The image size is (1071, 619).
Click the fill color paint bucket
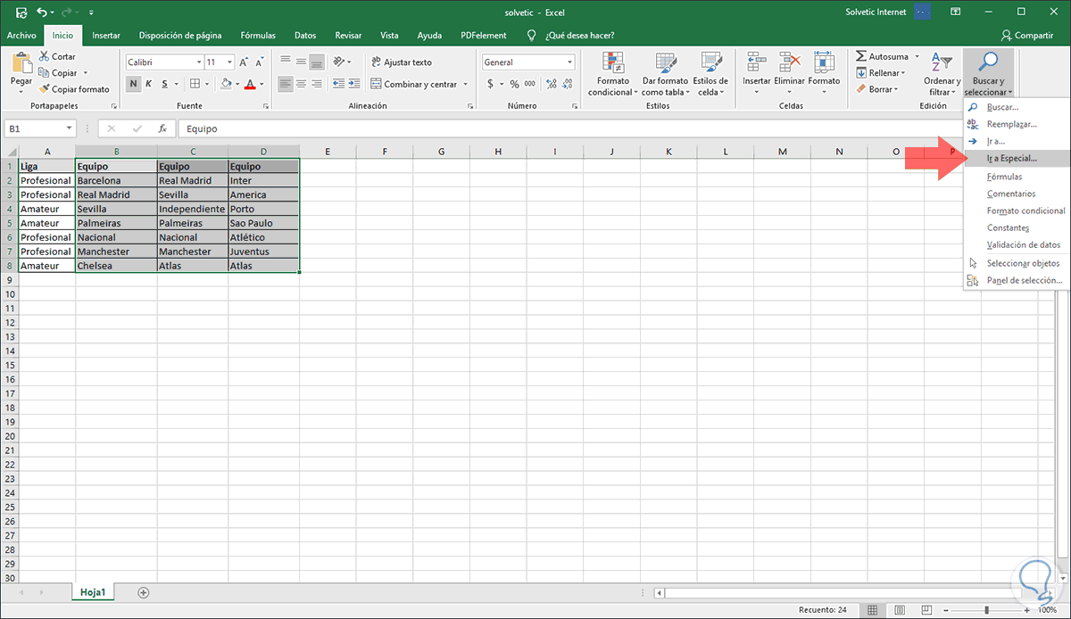pos(226,84)
